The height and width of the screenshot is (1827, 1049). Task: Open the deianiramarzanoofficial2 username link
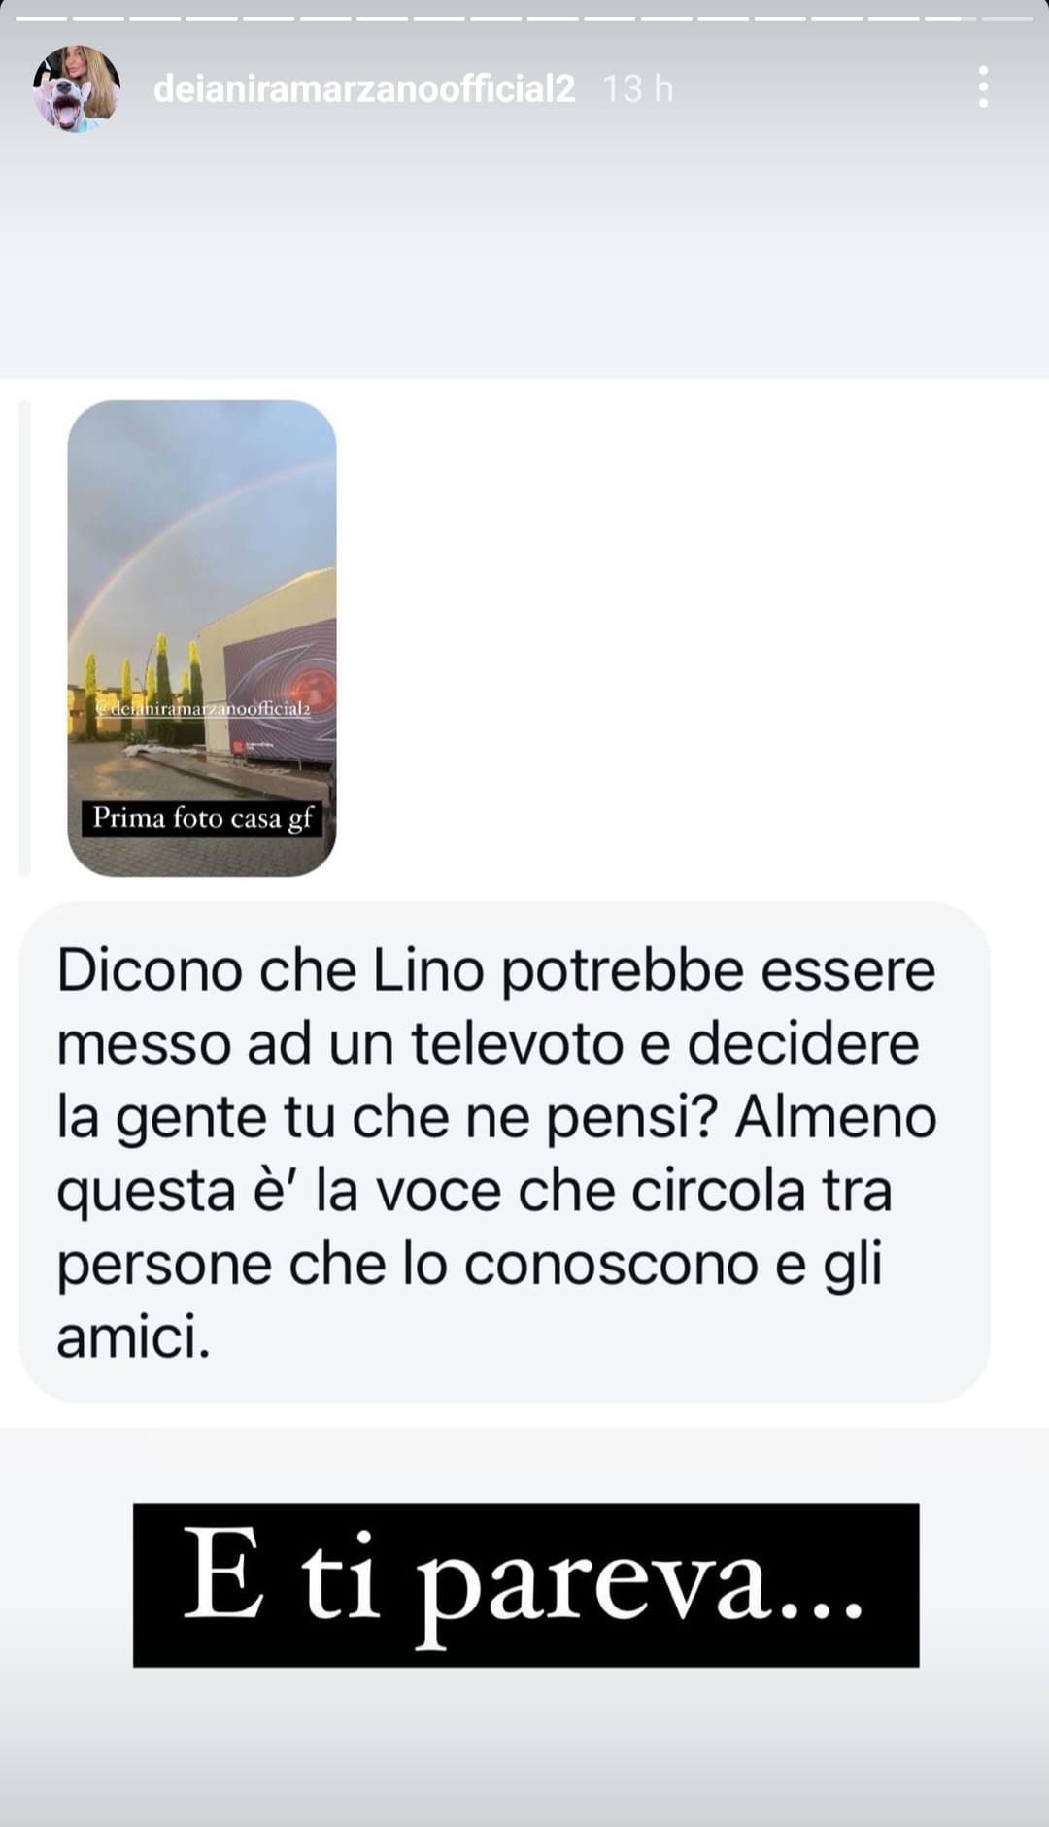pyautogui.click(x=364, y=89)
